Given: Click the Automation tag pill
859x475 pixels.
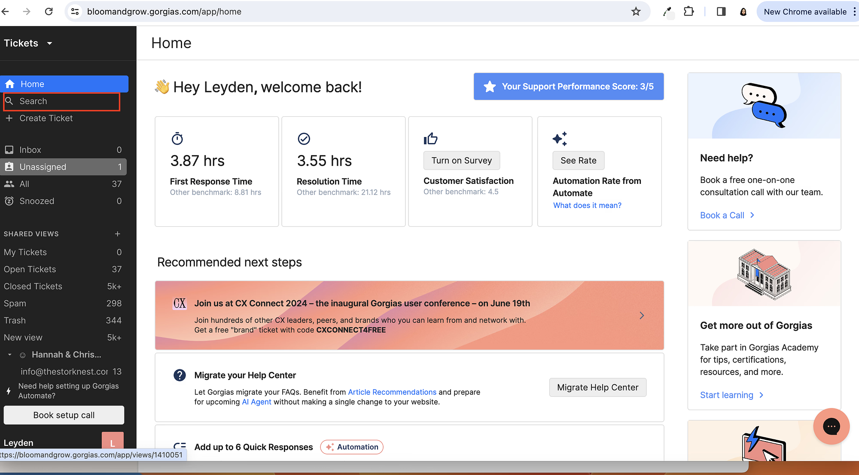Looking at the screenshot, I should point(352,447).
